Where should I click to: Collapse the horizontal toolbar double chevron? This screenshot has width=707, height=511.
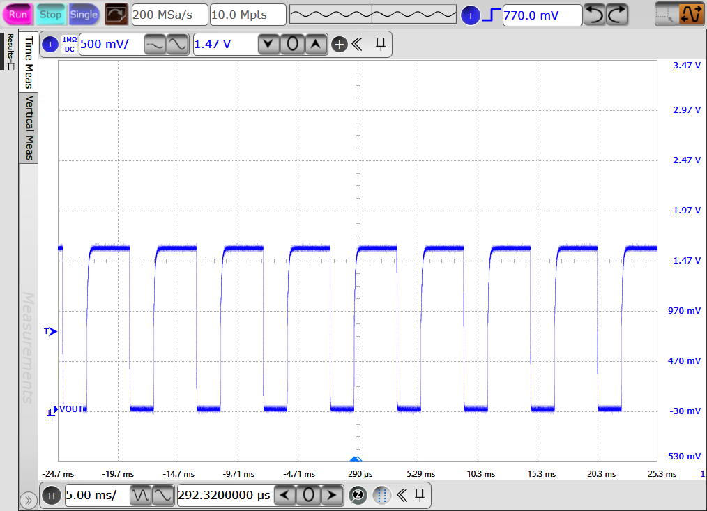click(402, 496)
